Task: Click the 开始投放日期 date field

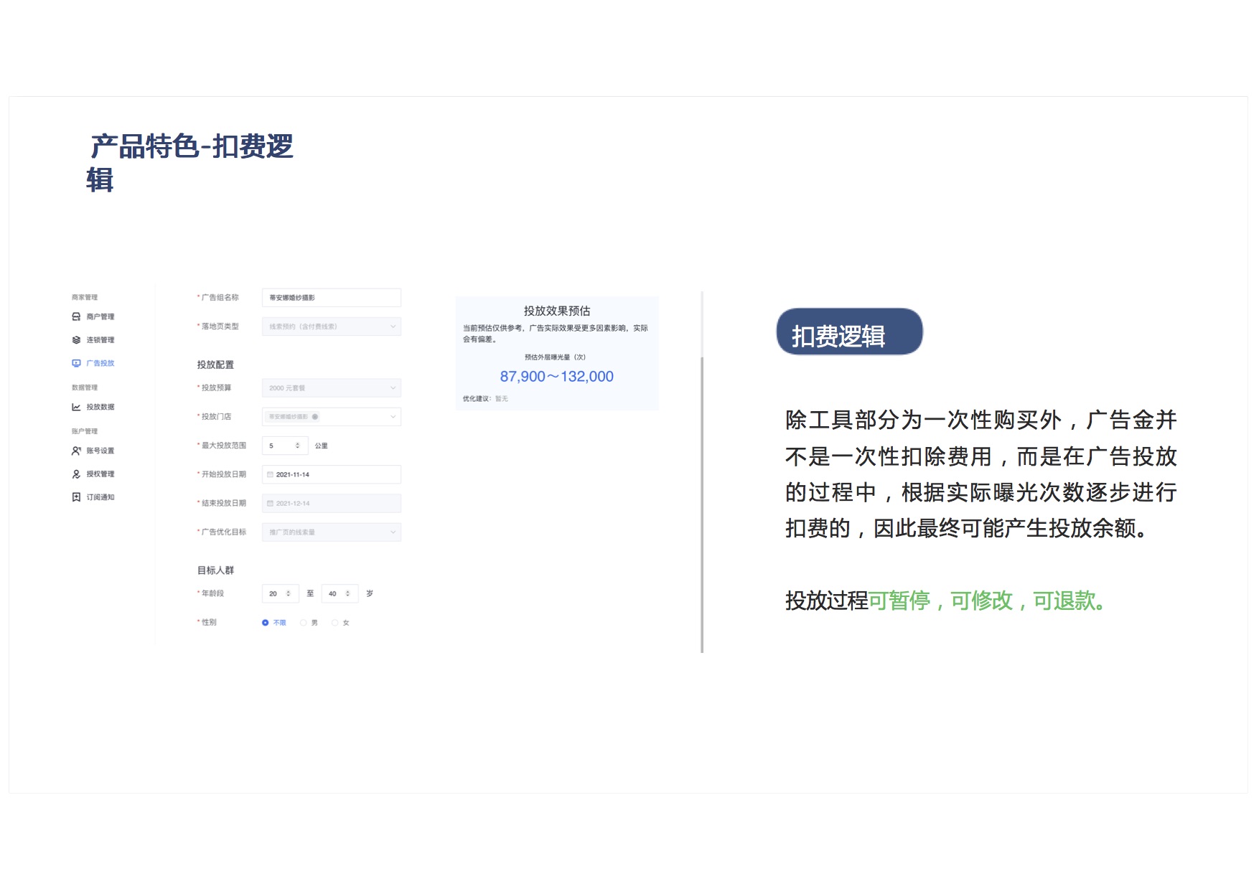Action: click(331, 474)
